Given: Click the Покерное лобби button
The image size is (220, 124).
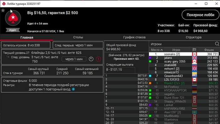Looking at the screenshot, I should click(x=201, y=15).
